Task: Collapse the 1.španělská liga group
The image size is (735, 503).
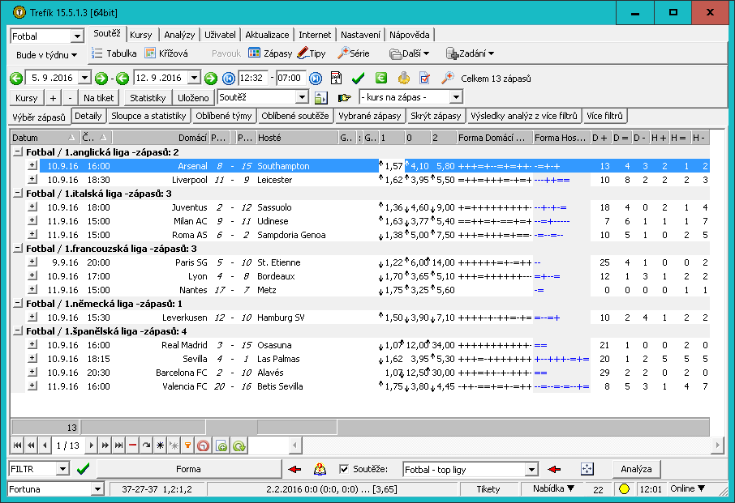Action: point(18,330)
